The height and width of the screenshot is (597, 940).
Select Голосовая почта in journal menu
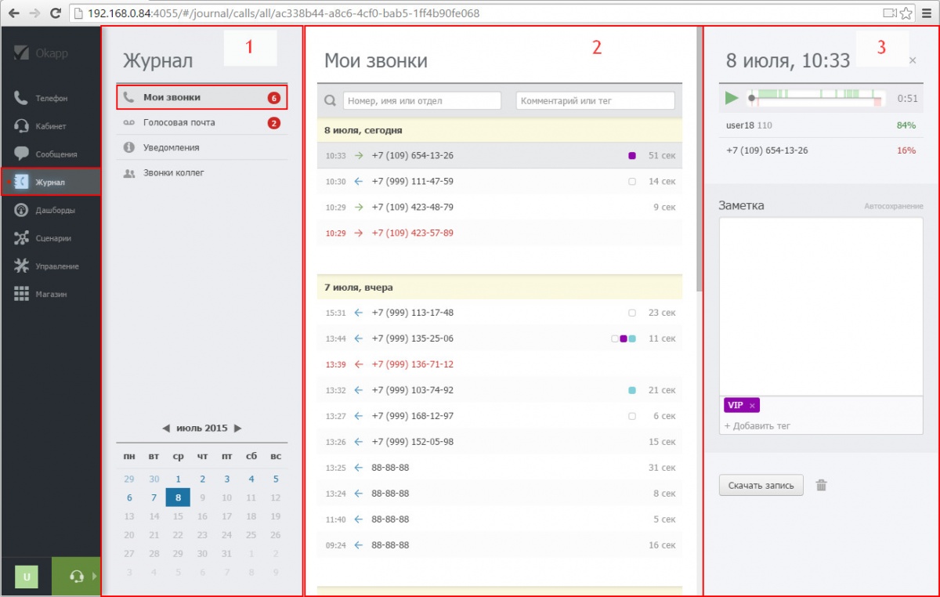pos(179,123)
